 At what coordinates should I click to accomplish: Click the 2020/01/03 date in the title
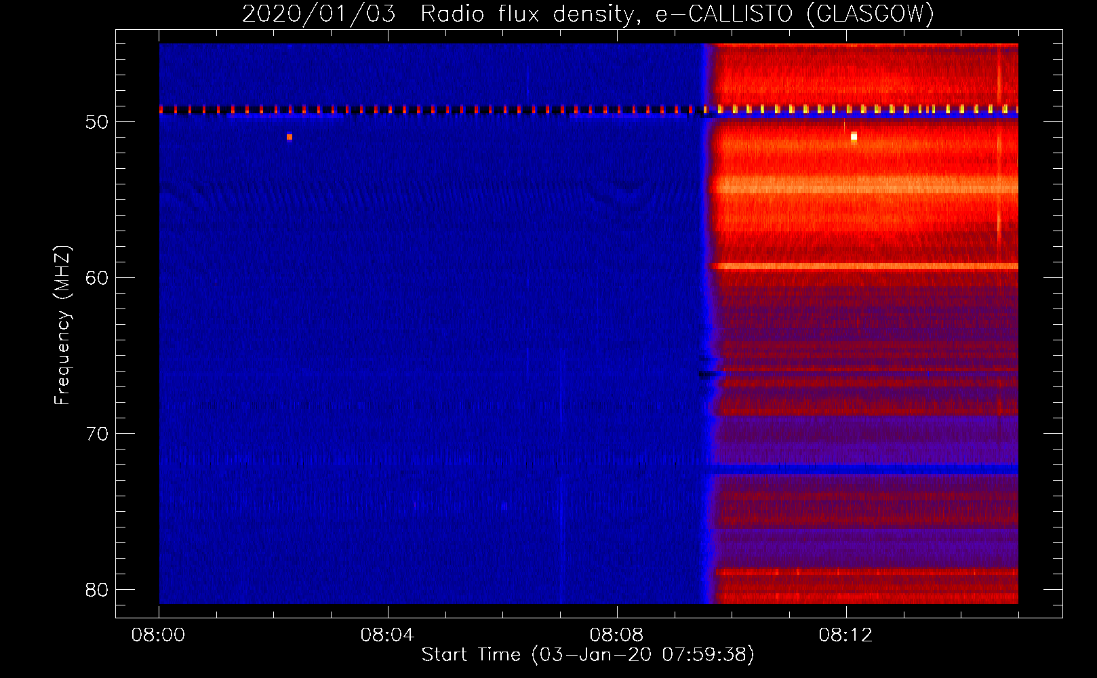click(x=319, y=14)
